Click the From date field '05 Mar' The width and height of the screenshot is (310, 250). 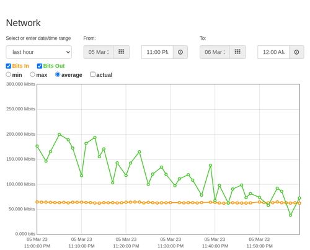click(x=99, y=52)
